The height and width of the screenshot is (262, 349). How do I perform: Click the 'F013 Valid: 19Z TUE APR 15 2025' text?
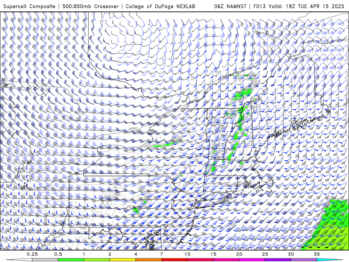click(x=299, y=6)
